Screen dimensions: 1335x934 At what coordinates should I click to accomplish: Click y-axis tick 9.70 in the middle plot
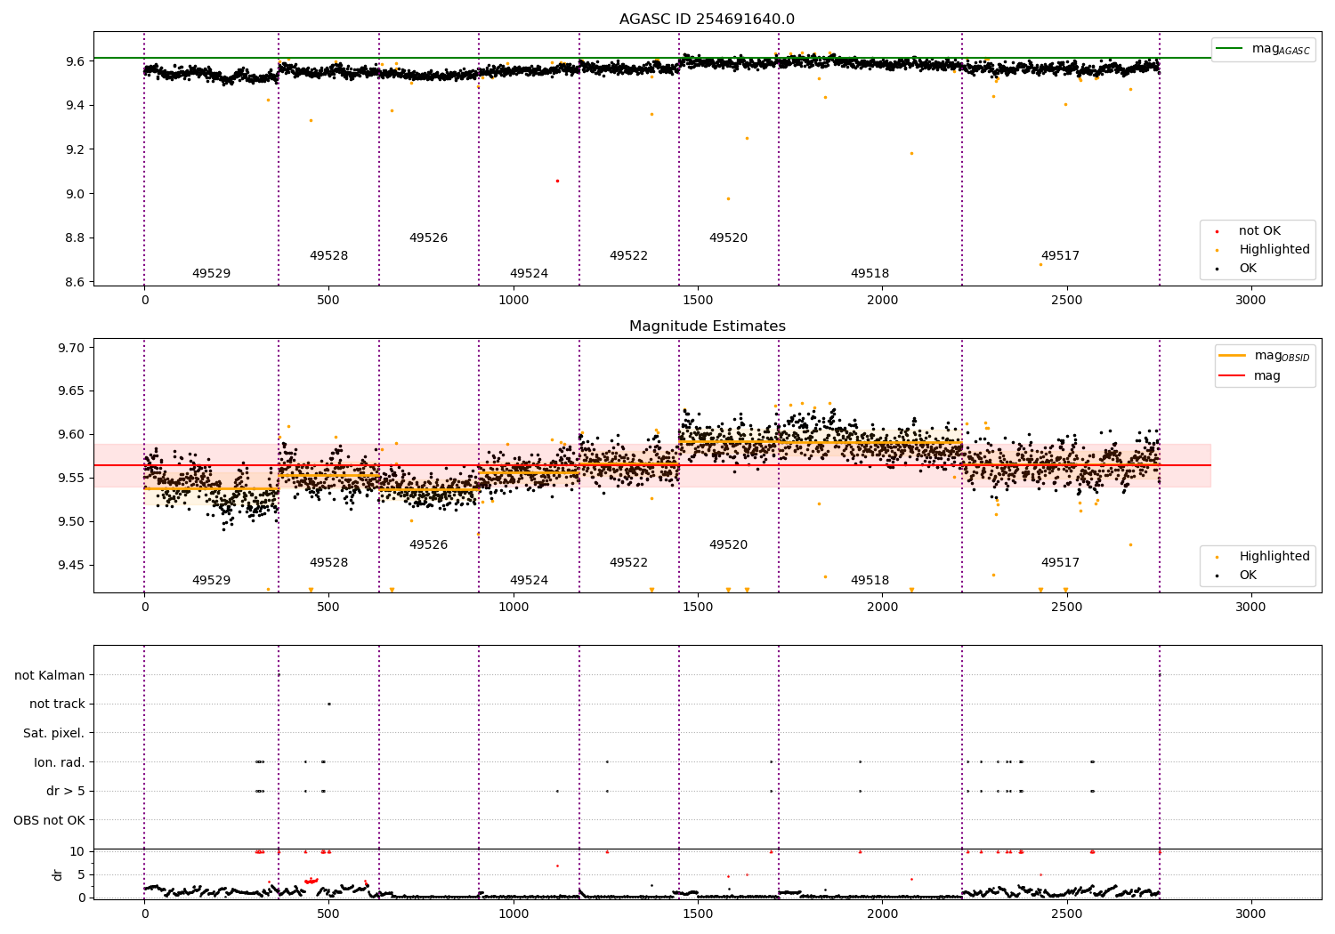(x=69, y=348)
